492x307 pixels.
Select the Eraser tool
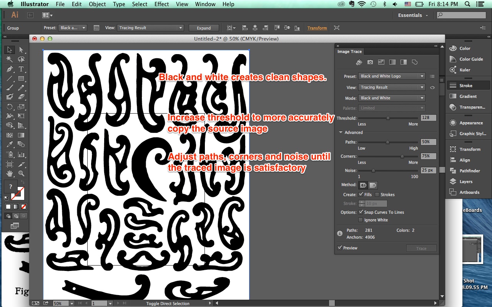click(21, 97)
